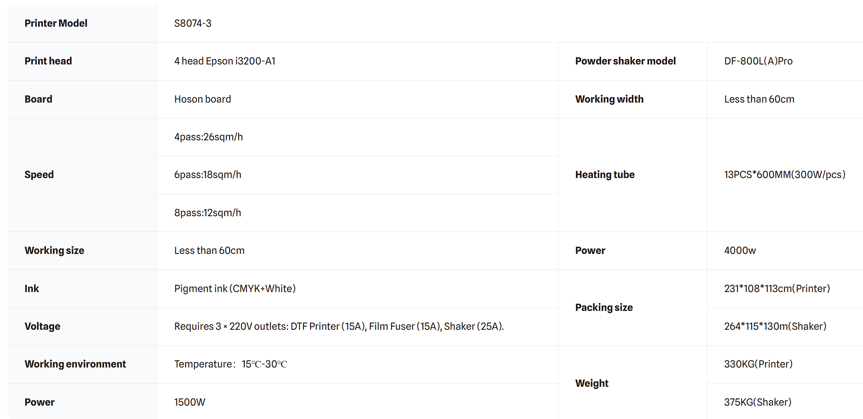863x419 pixels.
Task: Click the Printer Model label cell
Action: click(56, 23)
